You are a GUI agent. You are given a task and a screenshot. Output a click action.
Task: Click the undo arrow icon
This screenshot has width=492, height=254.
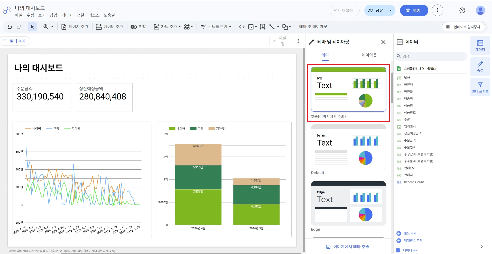10,27
